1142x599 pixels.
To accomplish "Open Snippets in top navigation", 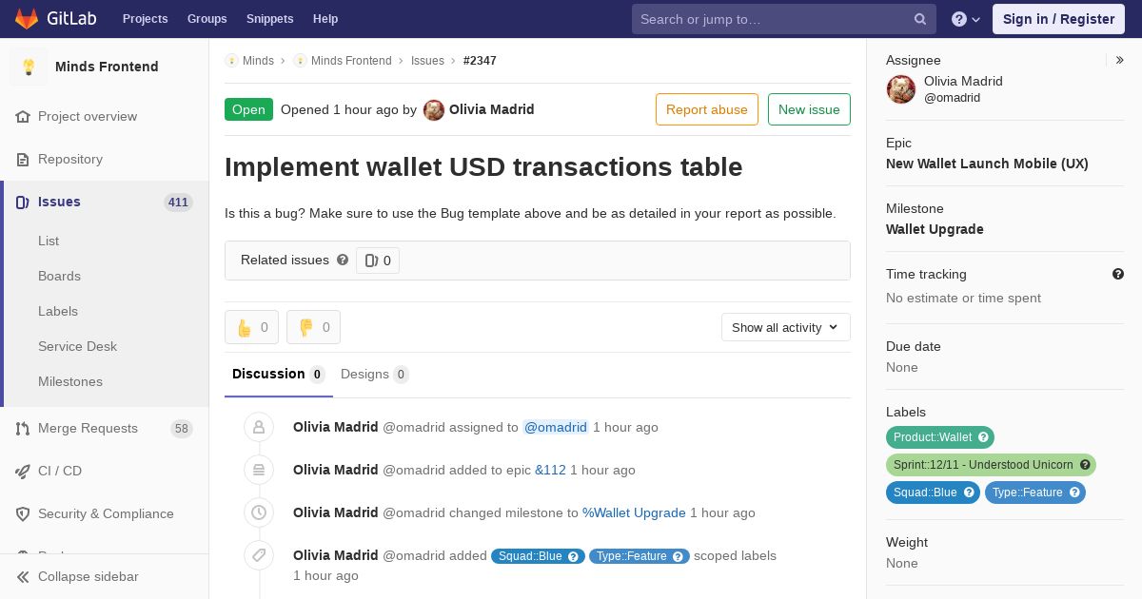I will (269, 19).
